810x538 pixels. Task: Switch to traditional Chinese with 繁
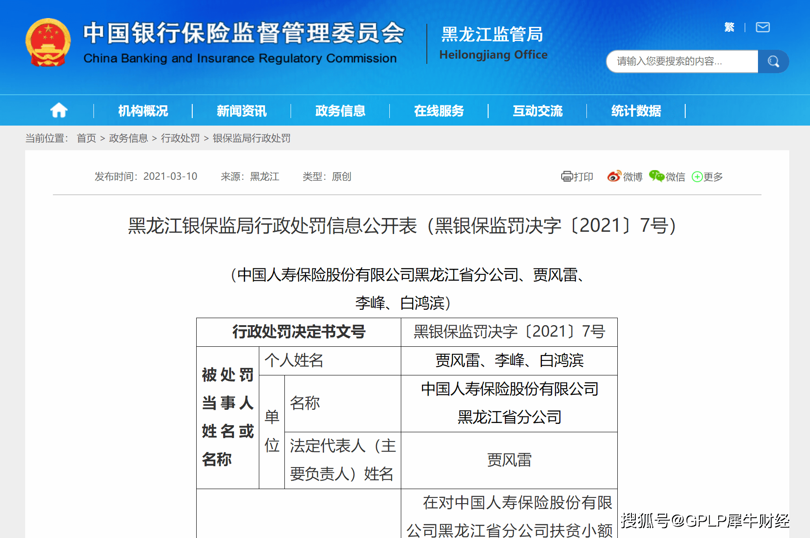click(x=729, y=27)
